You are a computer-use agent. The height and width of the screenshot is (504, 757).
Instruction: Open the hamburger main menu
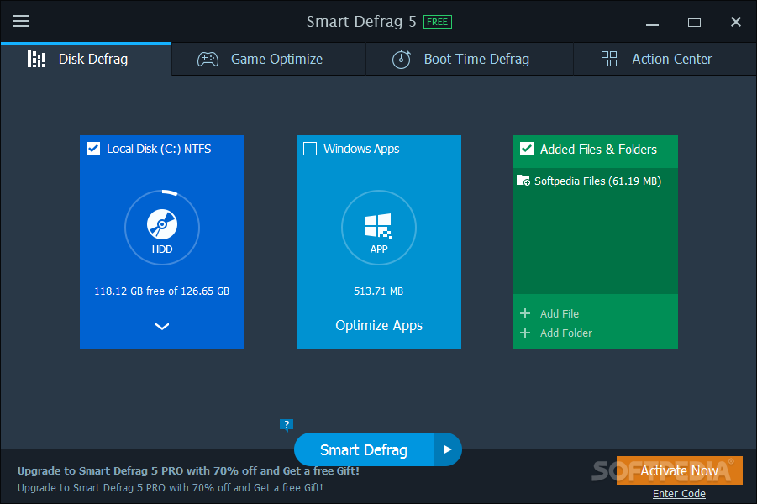pyautogui.click(x=21, y=21)
